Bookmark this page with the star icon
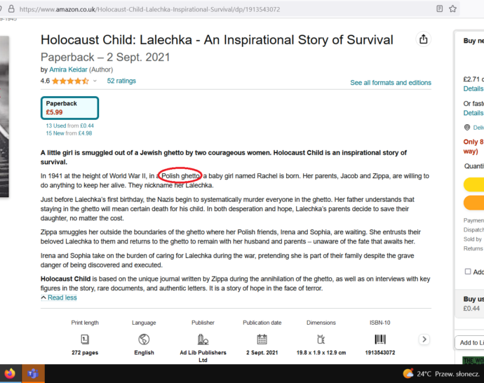Screen dimensions: 484x383 453,9
